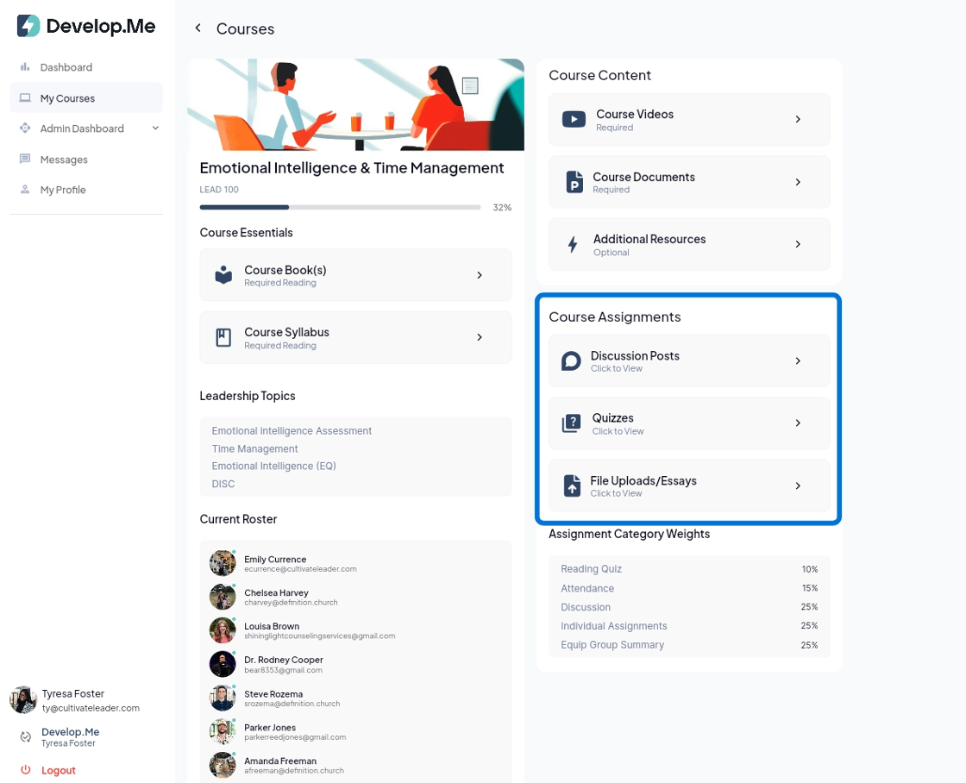
Task: Click the Course Documents file icon
Action: [574, 182]
